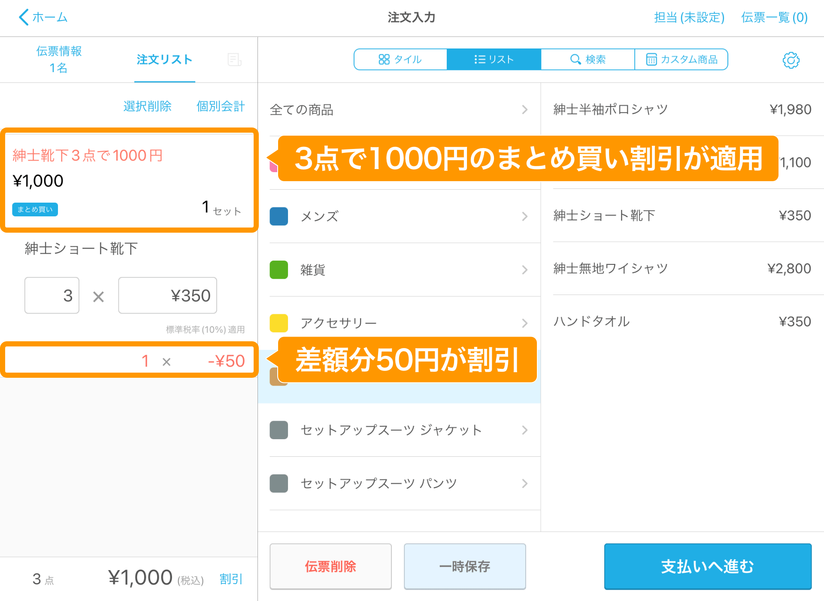Open カスタム商品 calculator option

(x=682, y=59)
